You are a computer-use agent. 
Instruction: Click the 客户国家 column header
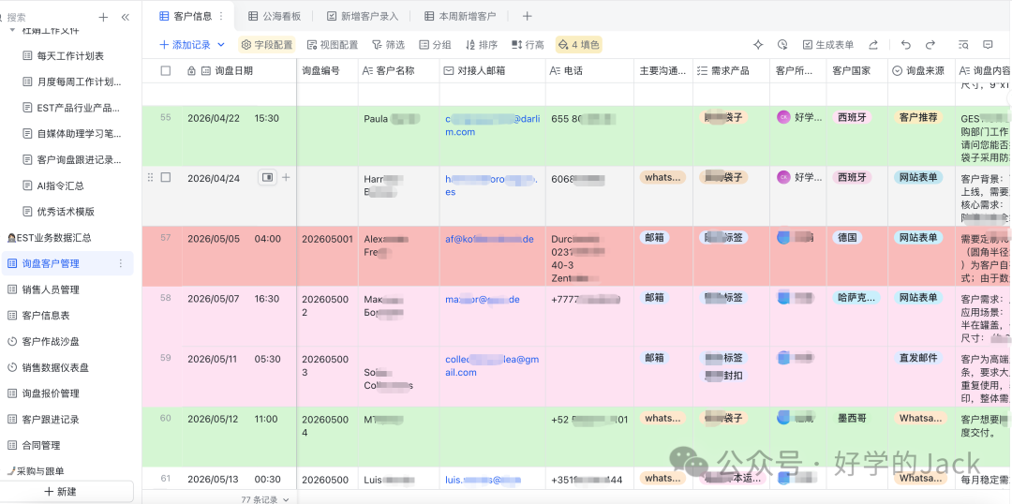(x=857, y=71)
